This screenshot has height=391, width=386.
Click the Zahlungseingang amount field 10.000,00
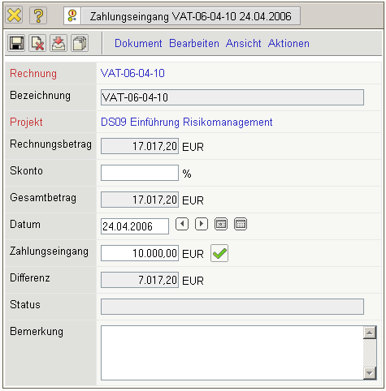click(x=140, y=253)
